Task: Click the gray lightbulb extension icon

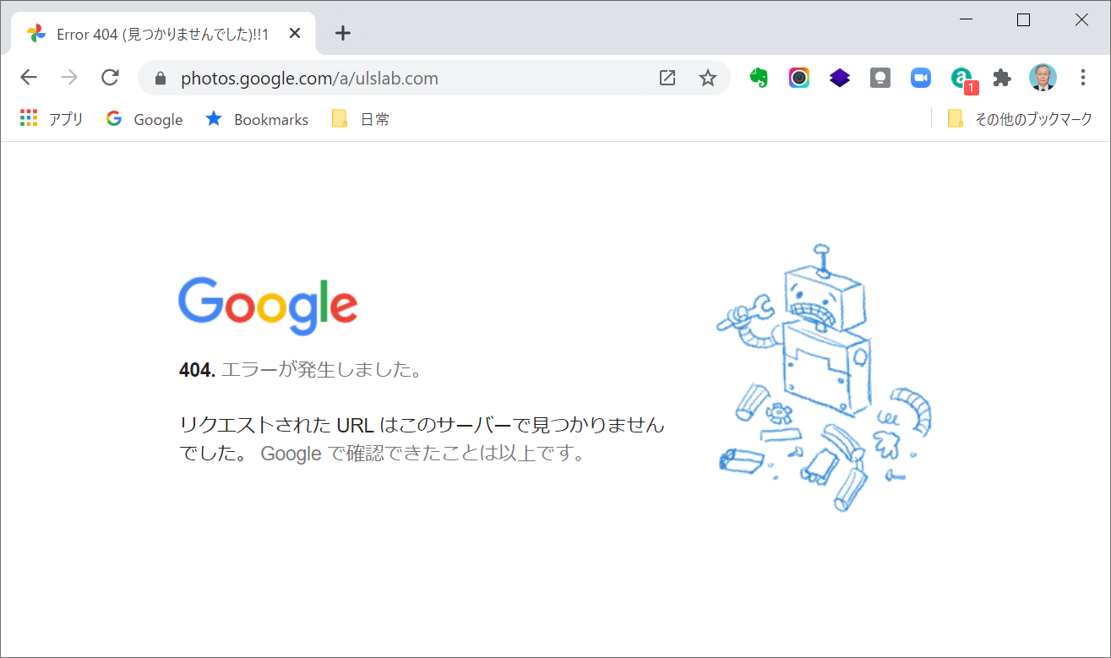Action: click(880, 79)
